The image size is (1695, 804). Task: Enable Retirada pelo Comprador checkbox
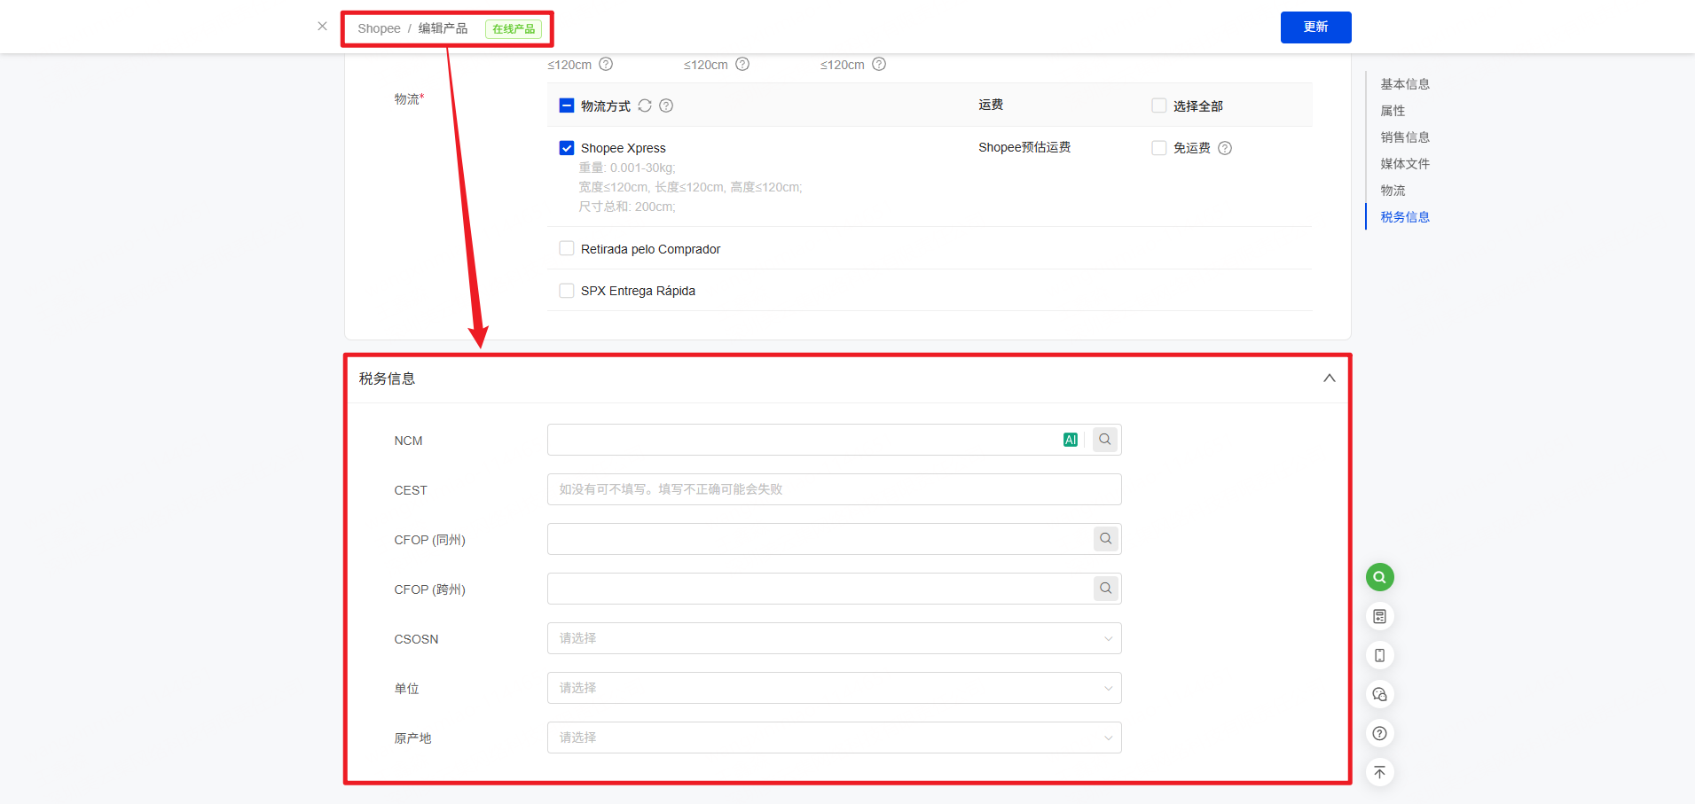coord(567,248)
